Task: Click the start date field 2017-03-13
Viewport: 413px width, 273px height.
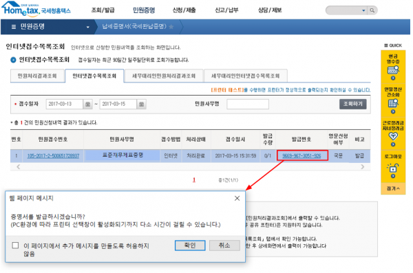Action: coord(65,104)
